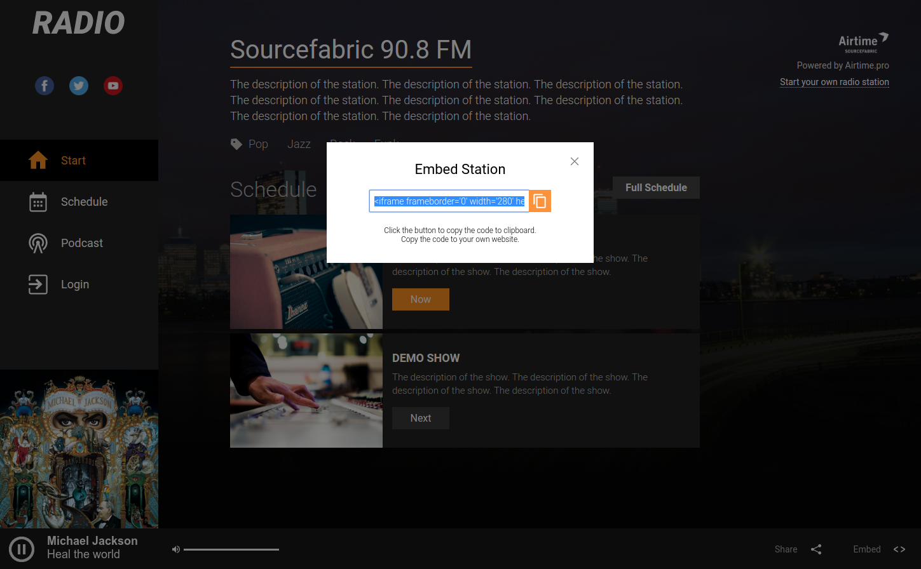Open the station's YouTube channel icon
The width and height of the screenshot is (921, 569).
click(x=113, y=86)
